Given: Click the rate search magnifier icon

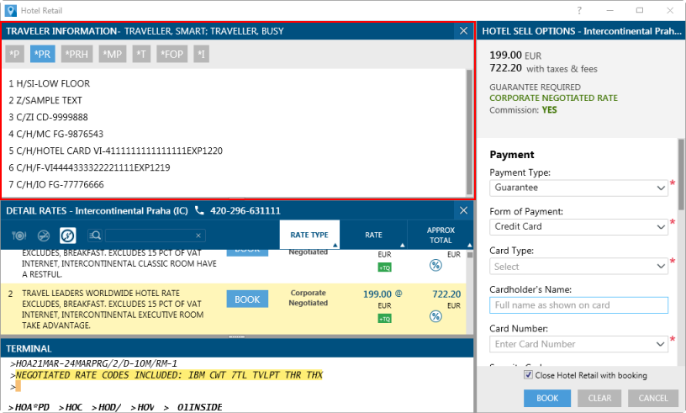Looking at the screenshot, I should 94,236.
